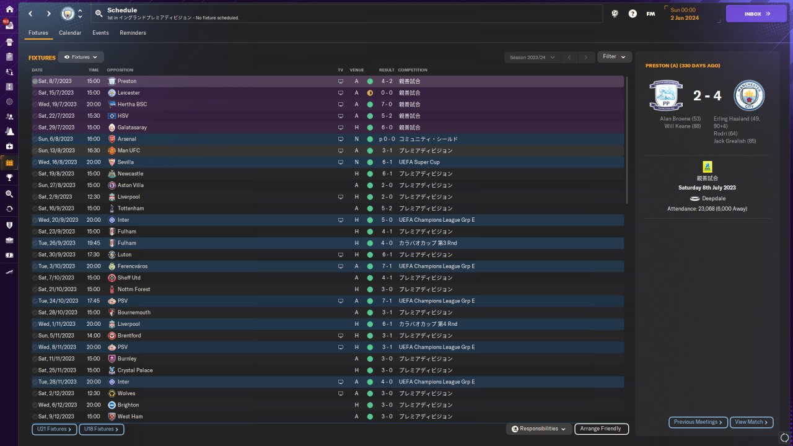
Task: Go to the next season with the right arrow
Action: tap(586, 57)
